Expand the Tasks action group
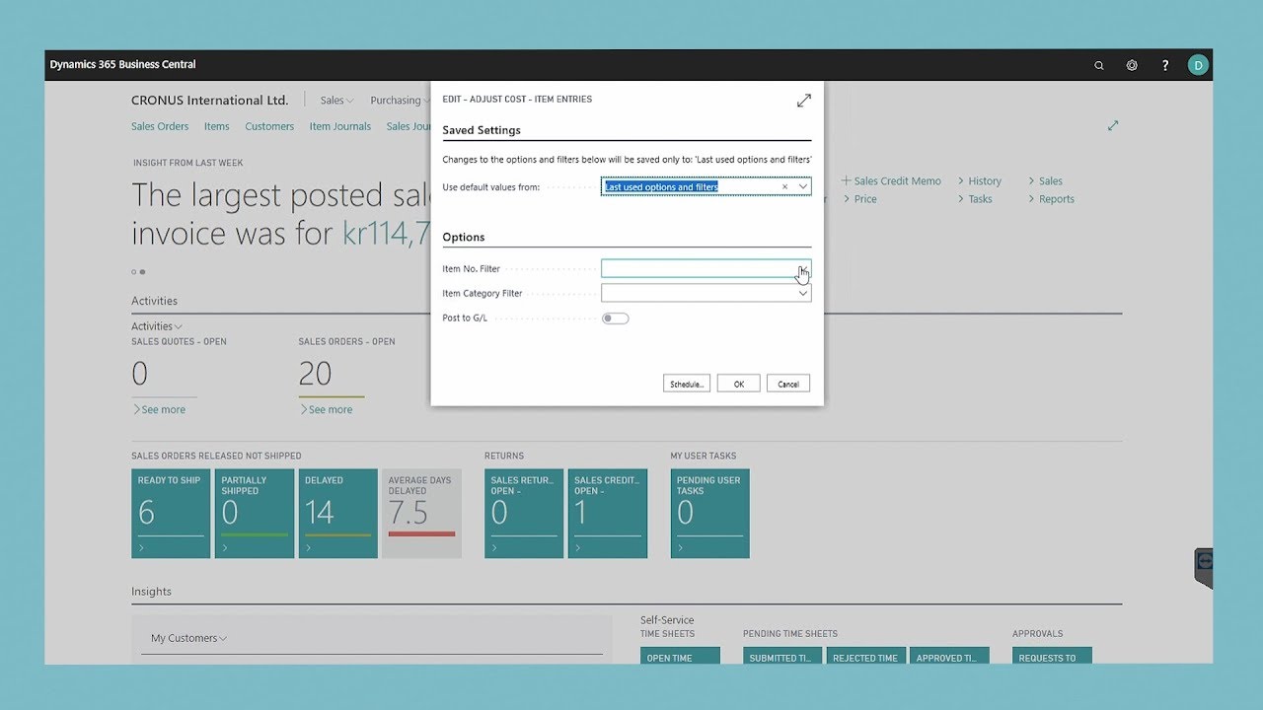This screenshot has height=710, width=1263. [975, 199]
